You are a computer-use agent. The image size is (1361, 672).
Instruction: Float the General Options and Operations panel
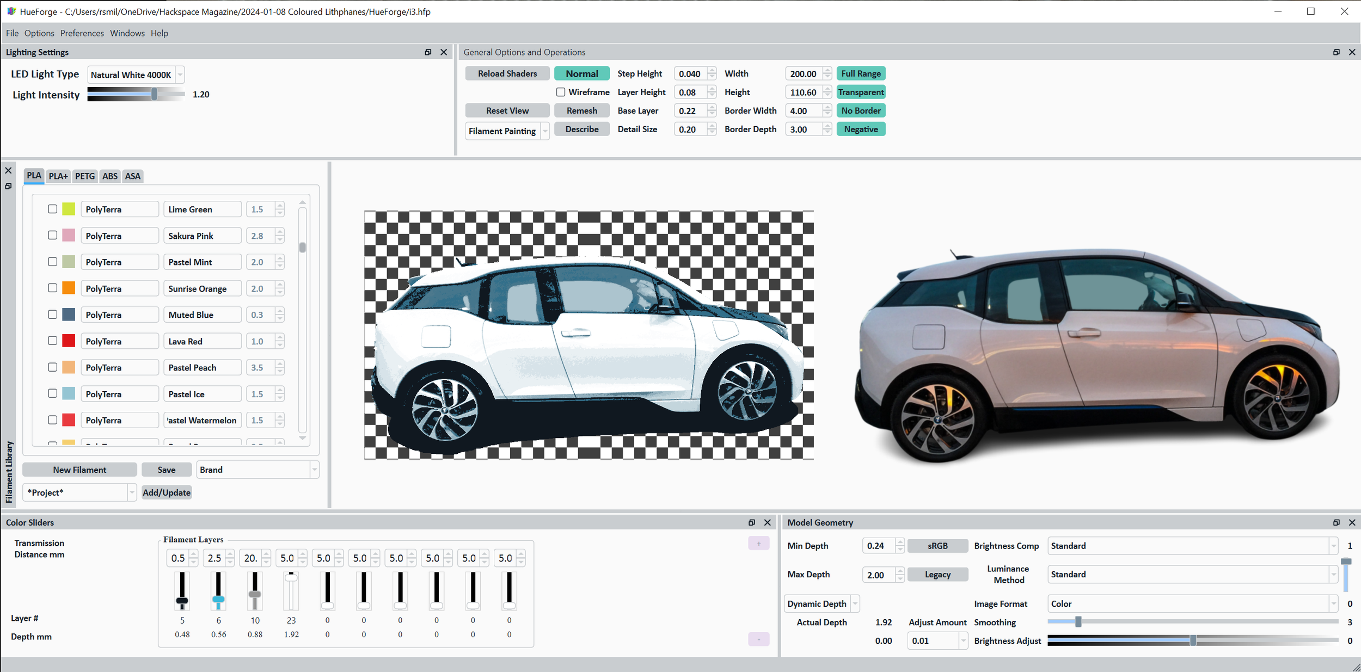pos(1336,52)
